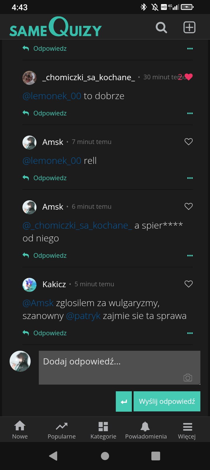The width and height of the screenshot is (210, 470).
Task: Open the search magnifier icon
Action: [161, 28]
